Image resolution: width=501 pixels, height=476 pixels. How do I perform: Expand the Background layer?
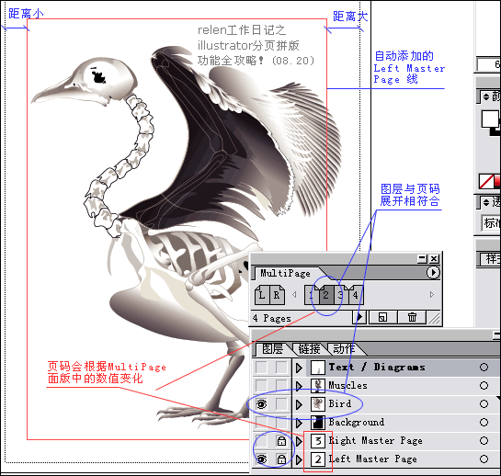[299, 423]
